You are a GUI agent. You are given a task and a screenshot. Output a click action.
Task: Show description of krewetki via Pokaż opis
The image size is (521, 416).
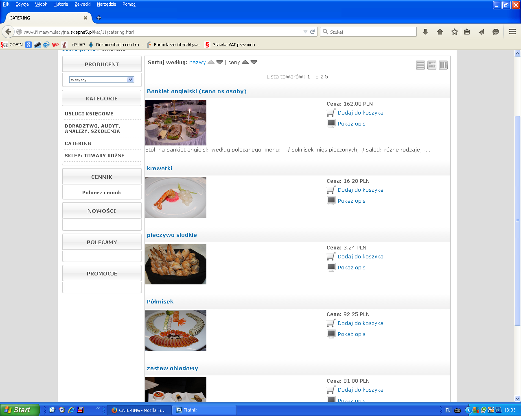tap(352, 201)
